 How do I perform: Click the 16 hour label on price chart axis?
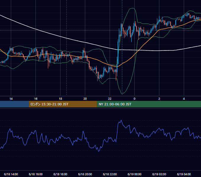click(36, 99)
